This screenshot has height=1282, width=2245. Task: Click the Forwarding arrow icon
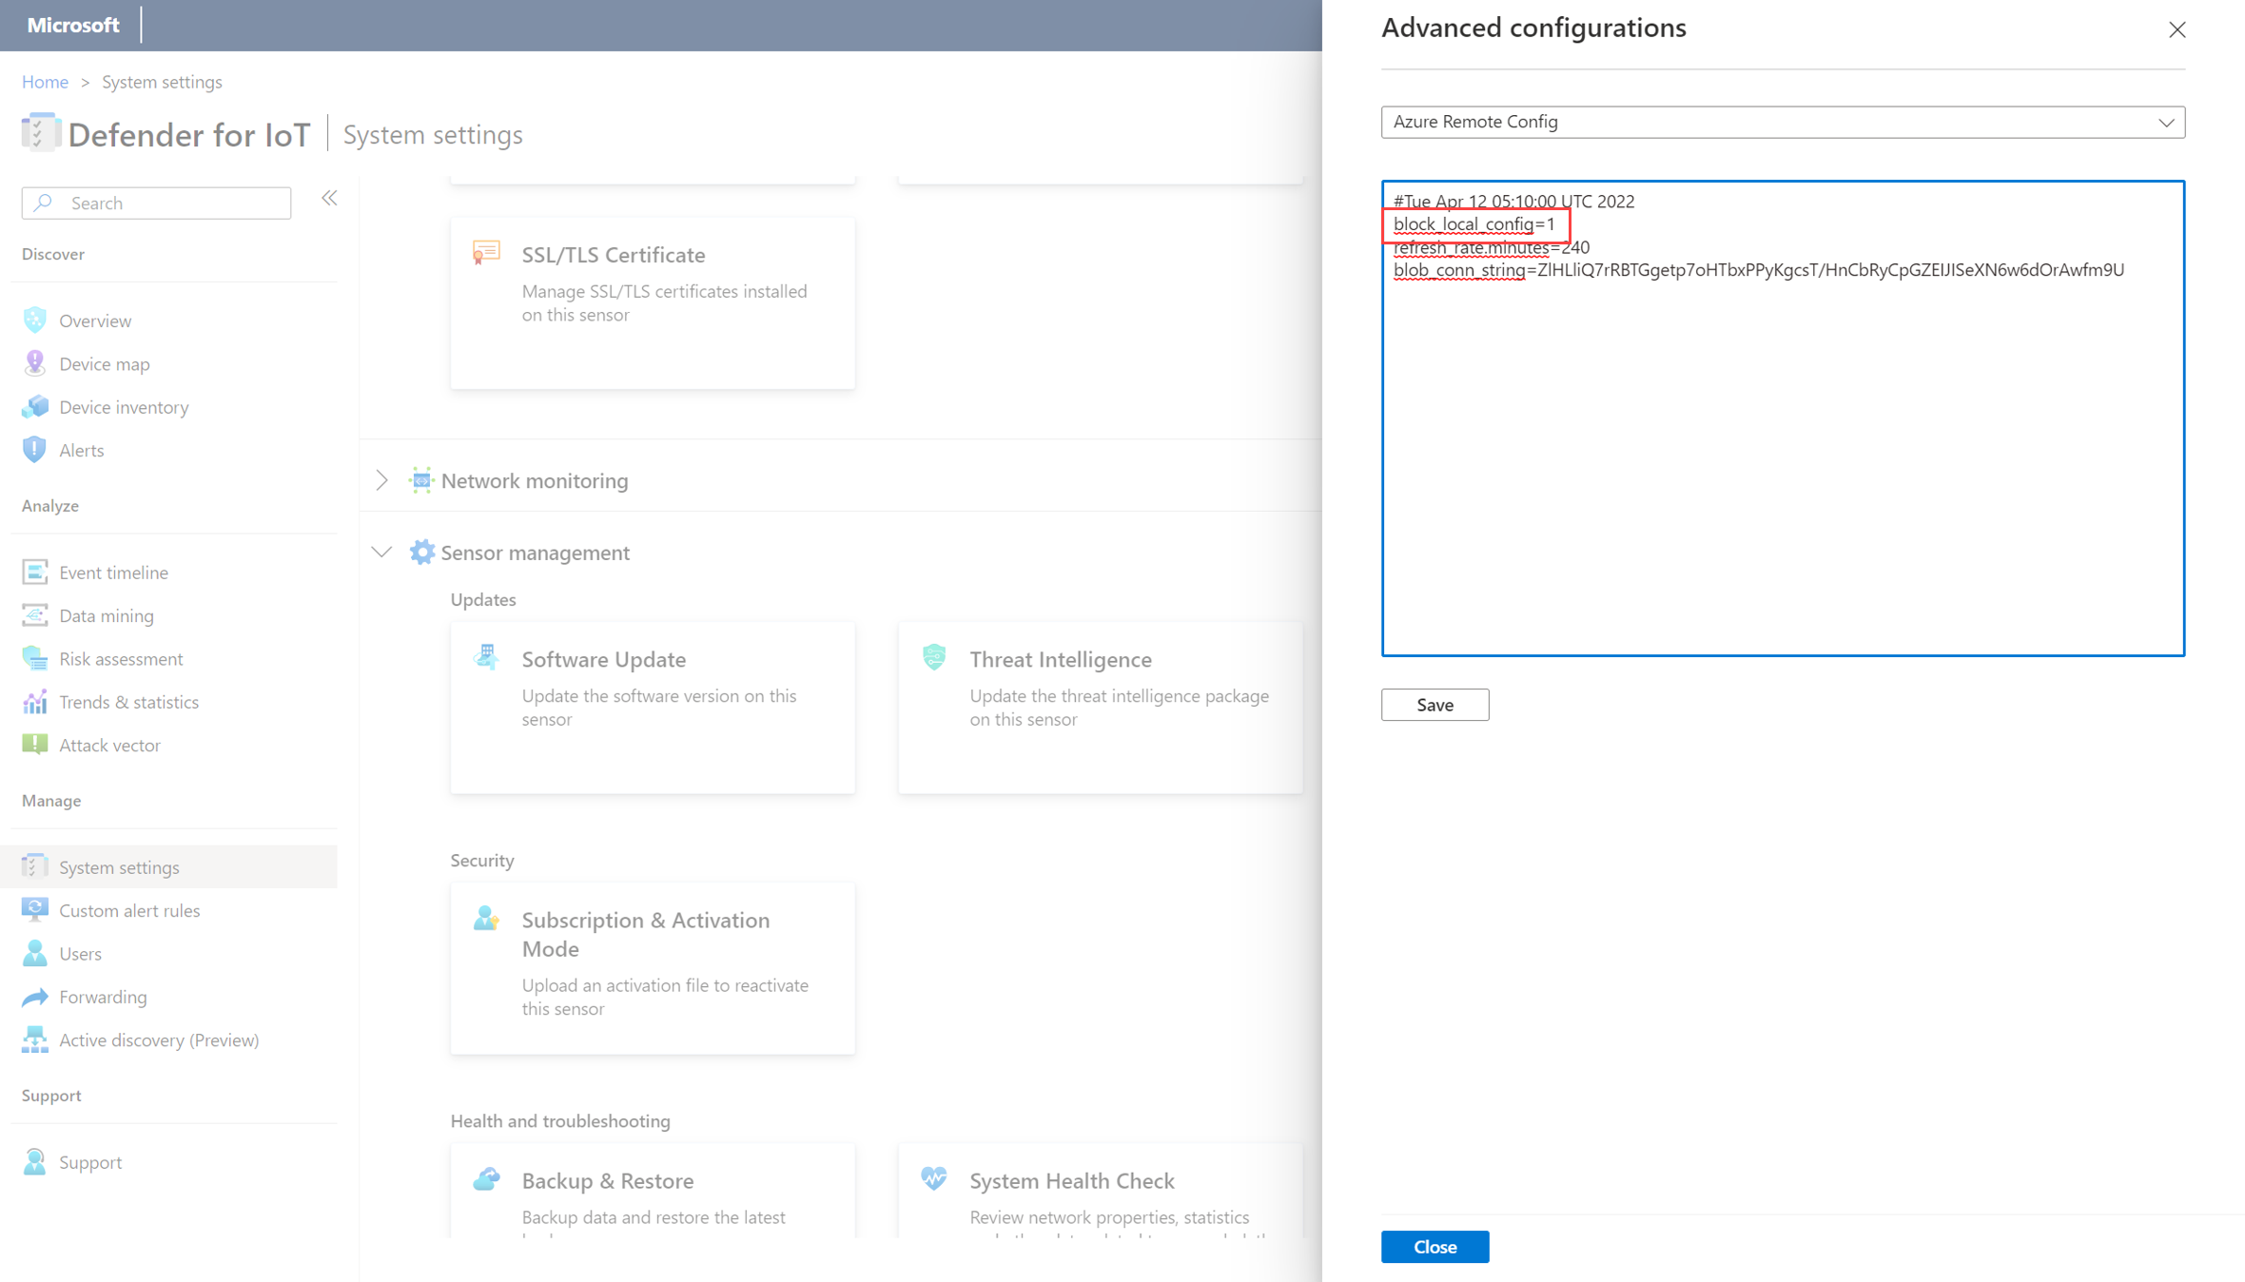coord(34,997)
